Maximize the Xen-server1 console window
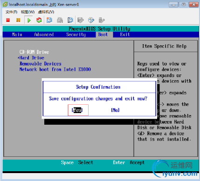Viewport: 200px width, 181px height. pyautogui.click(x=184, y=5)
